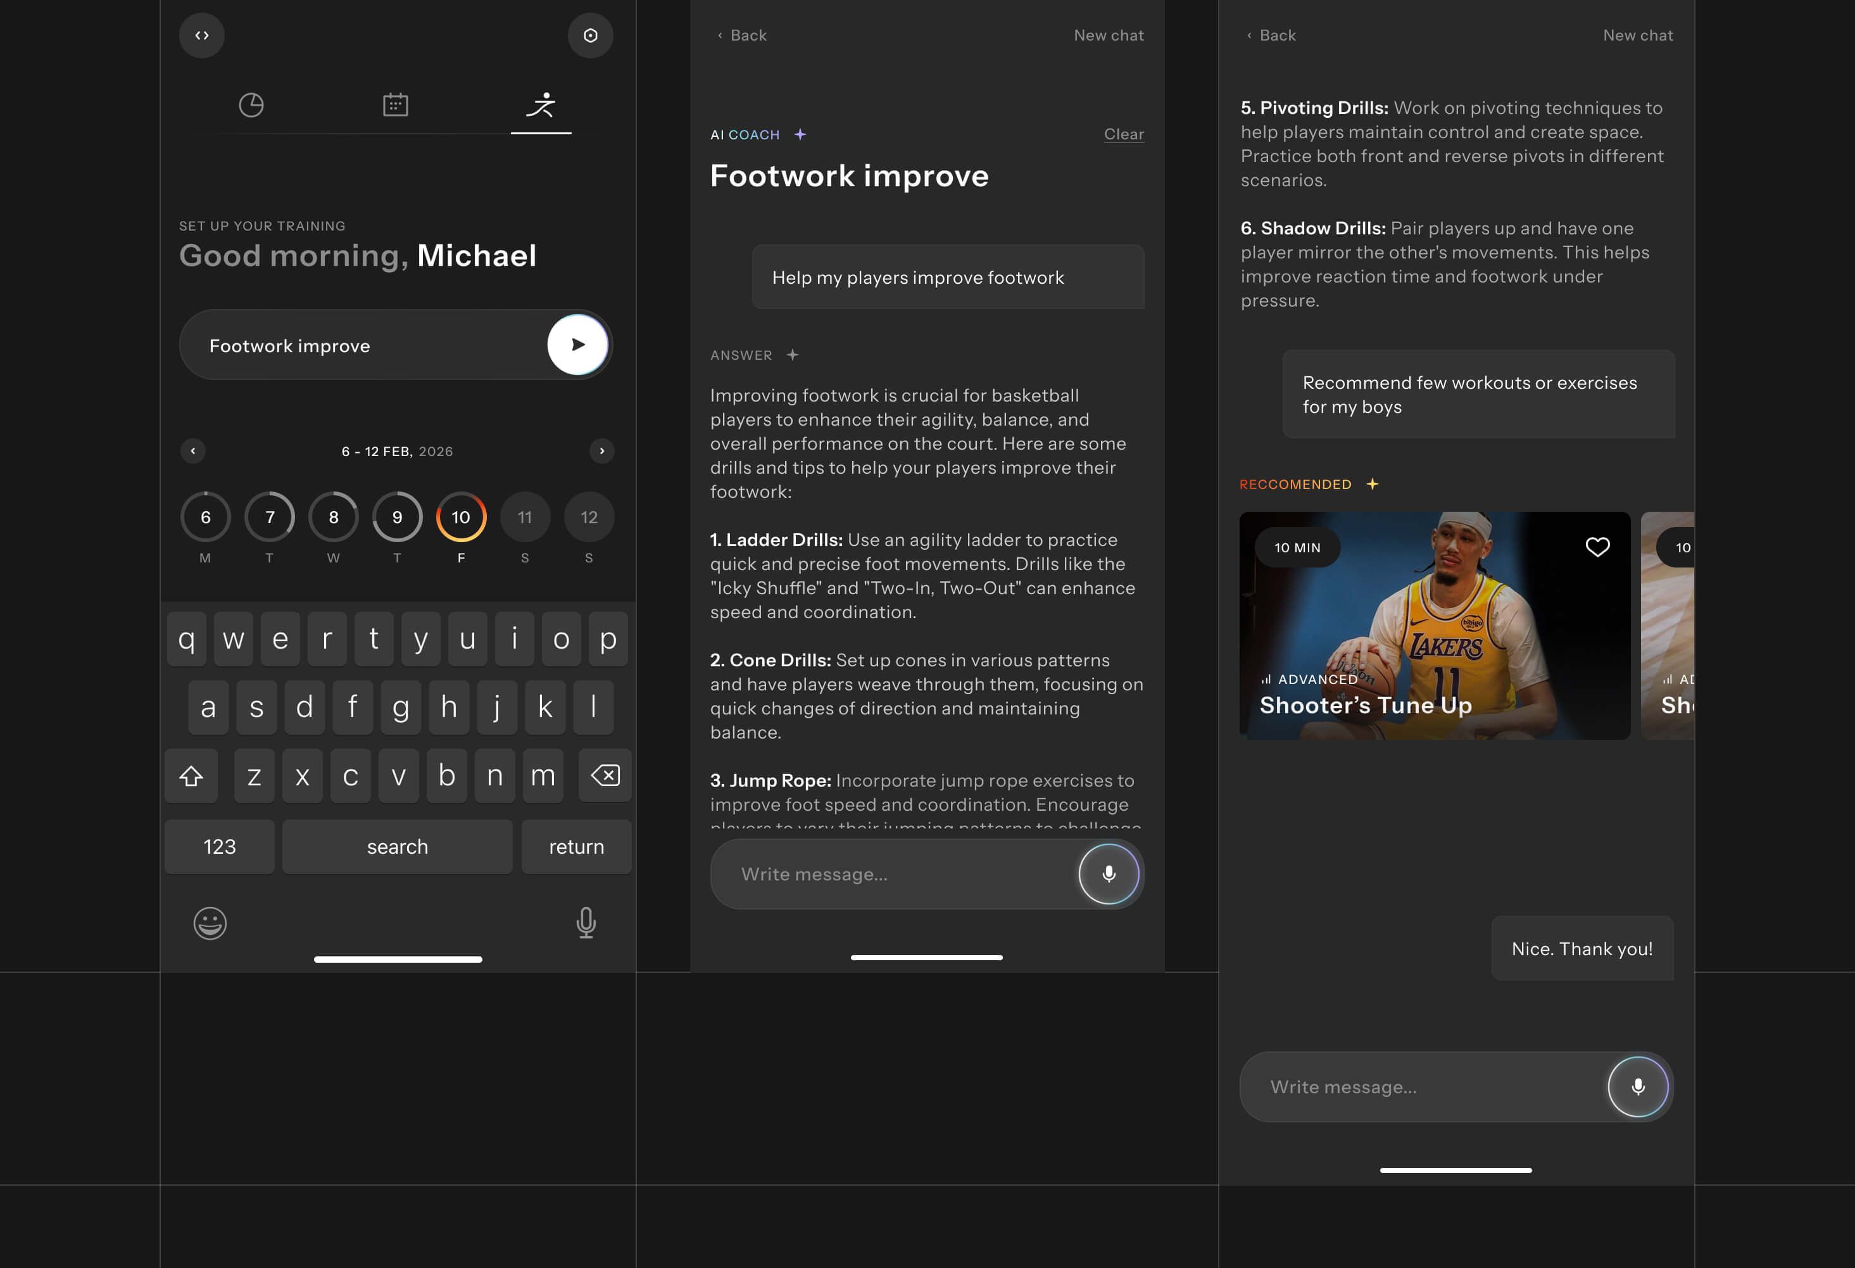Tap the 'Help my players improve footwork' message
This screenshot has height=1268, width=1855.
click(x=948, y=277)
